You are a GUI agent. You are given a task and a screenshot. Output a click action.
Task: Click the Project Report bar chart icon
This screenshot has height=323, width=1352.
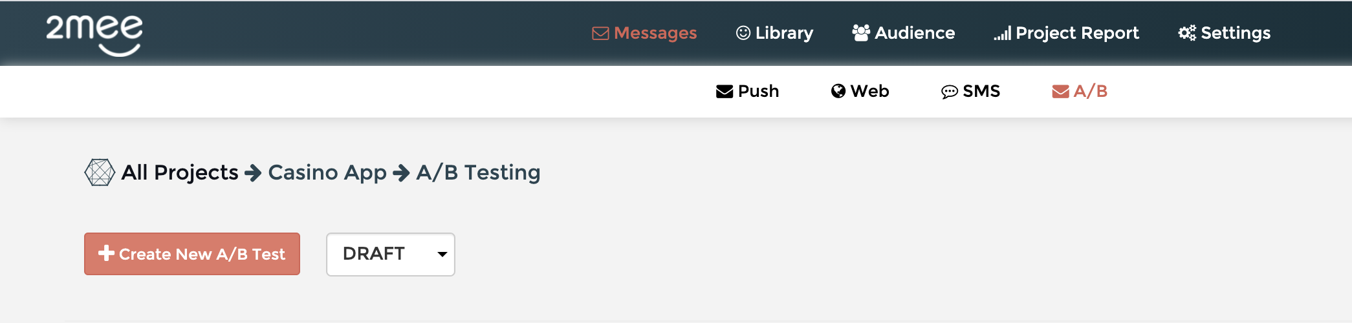click(x=1002, y=34)
